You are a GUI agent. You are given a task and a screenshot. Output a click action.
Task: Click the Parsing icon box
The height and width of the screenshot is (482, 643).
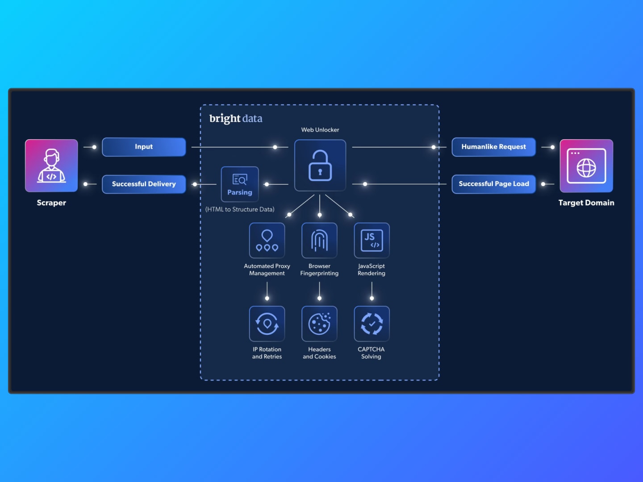[x=240, y=184]
